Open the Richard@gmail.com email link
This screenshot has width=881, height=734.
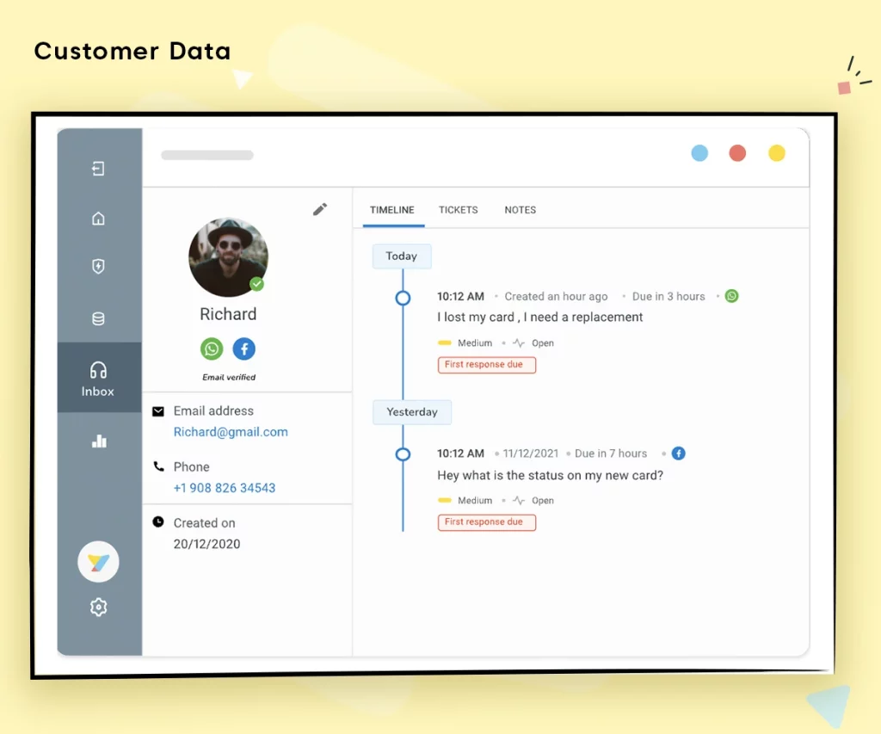tap(231, 432)
